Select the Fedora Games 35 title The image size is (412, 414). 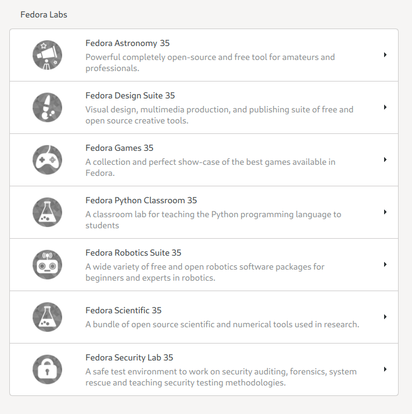click(x=119, y=148)
